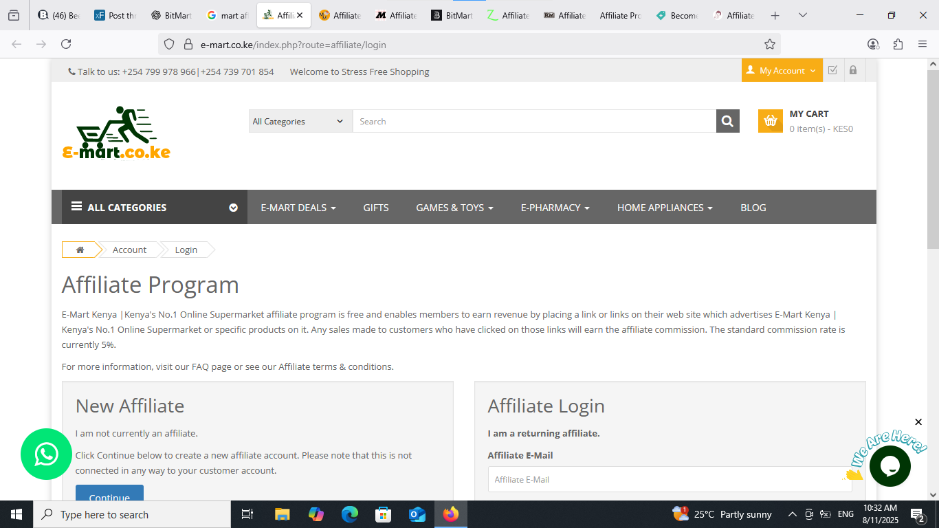939x528 pixels.
Task: Click the Continue button under New Affiliate
Action: point(109,492)
